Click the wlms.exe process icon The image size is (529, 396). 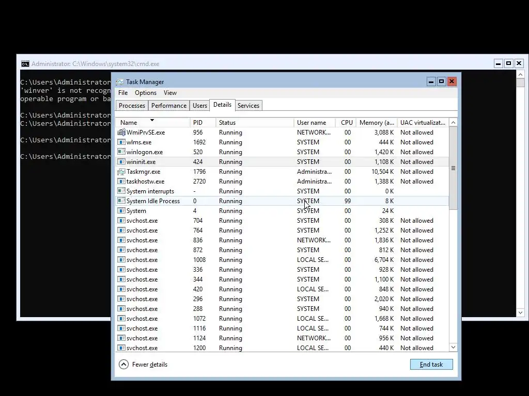(x=121, y=142)
